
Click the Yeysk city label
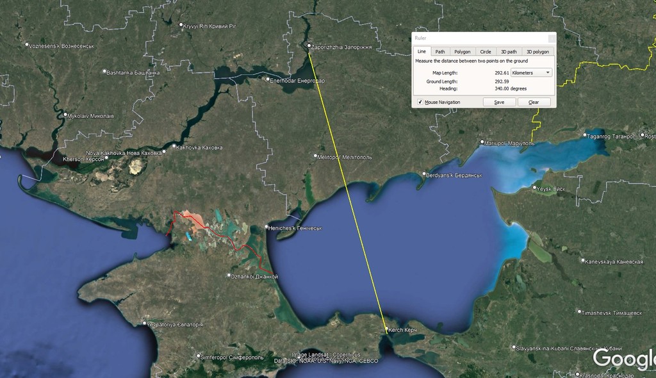550,189
